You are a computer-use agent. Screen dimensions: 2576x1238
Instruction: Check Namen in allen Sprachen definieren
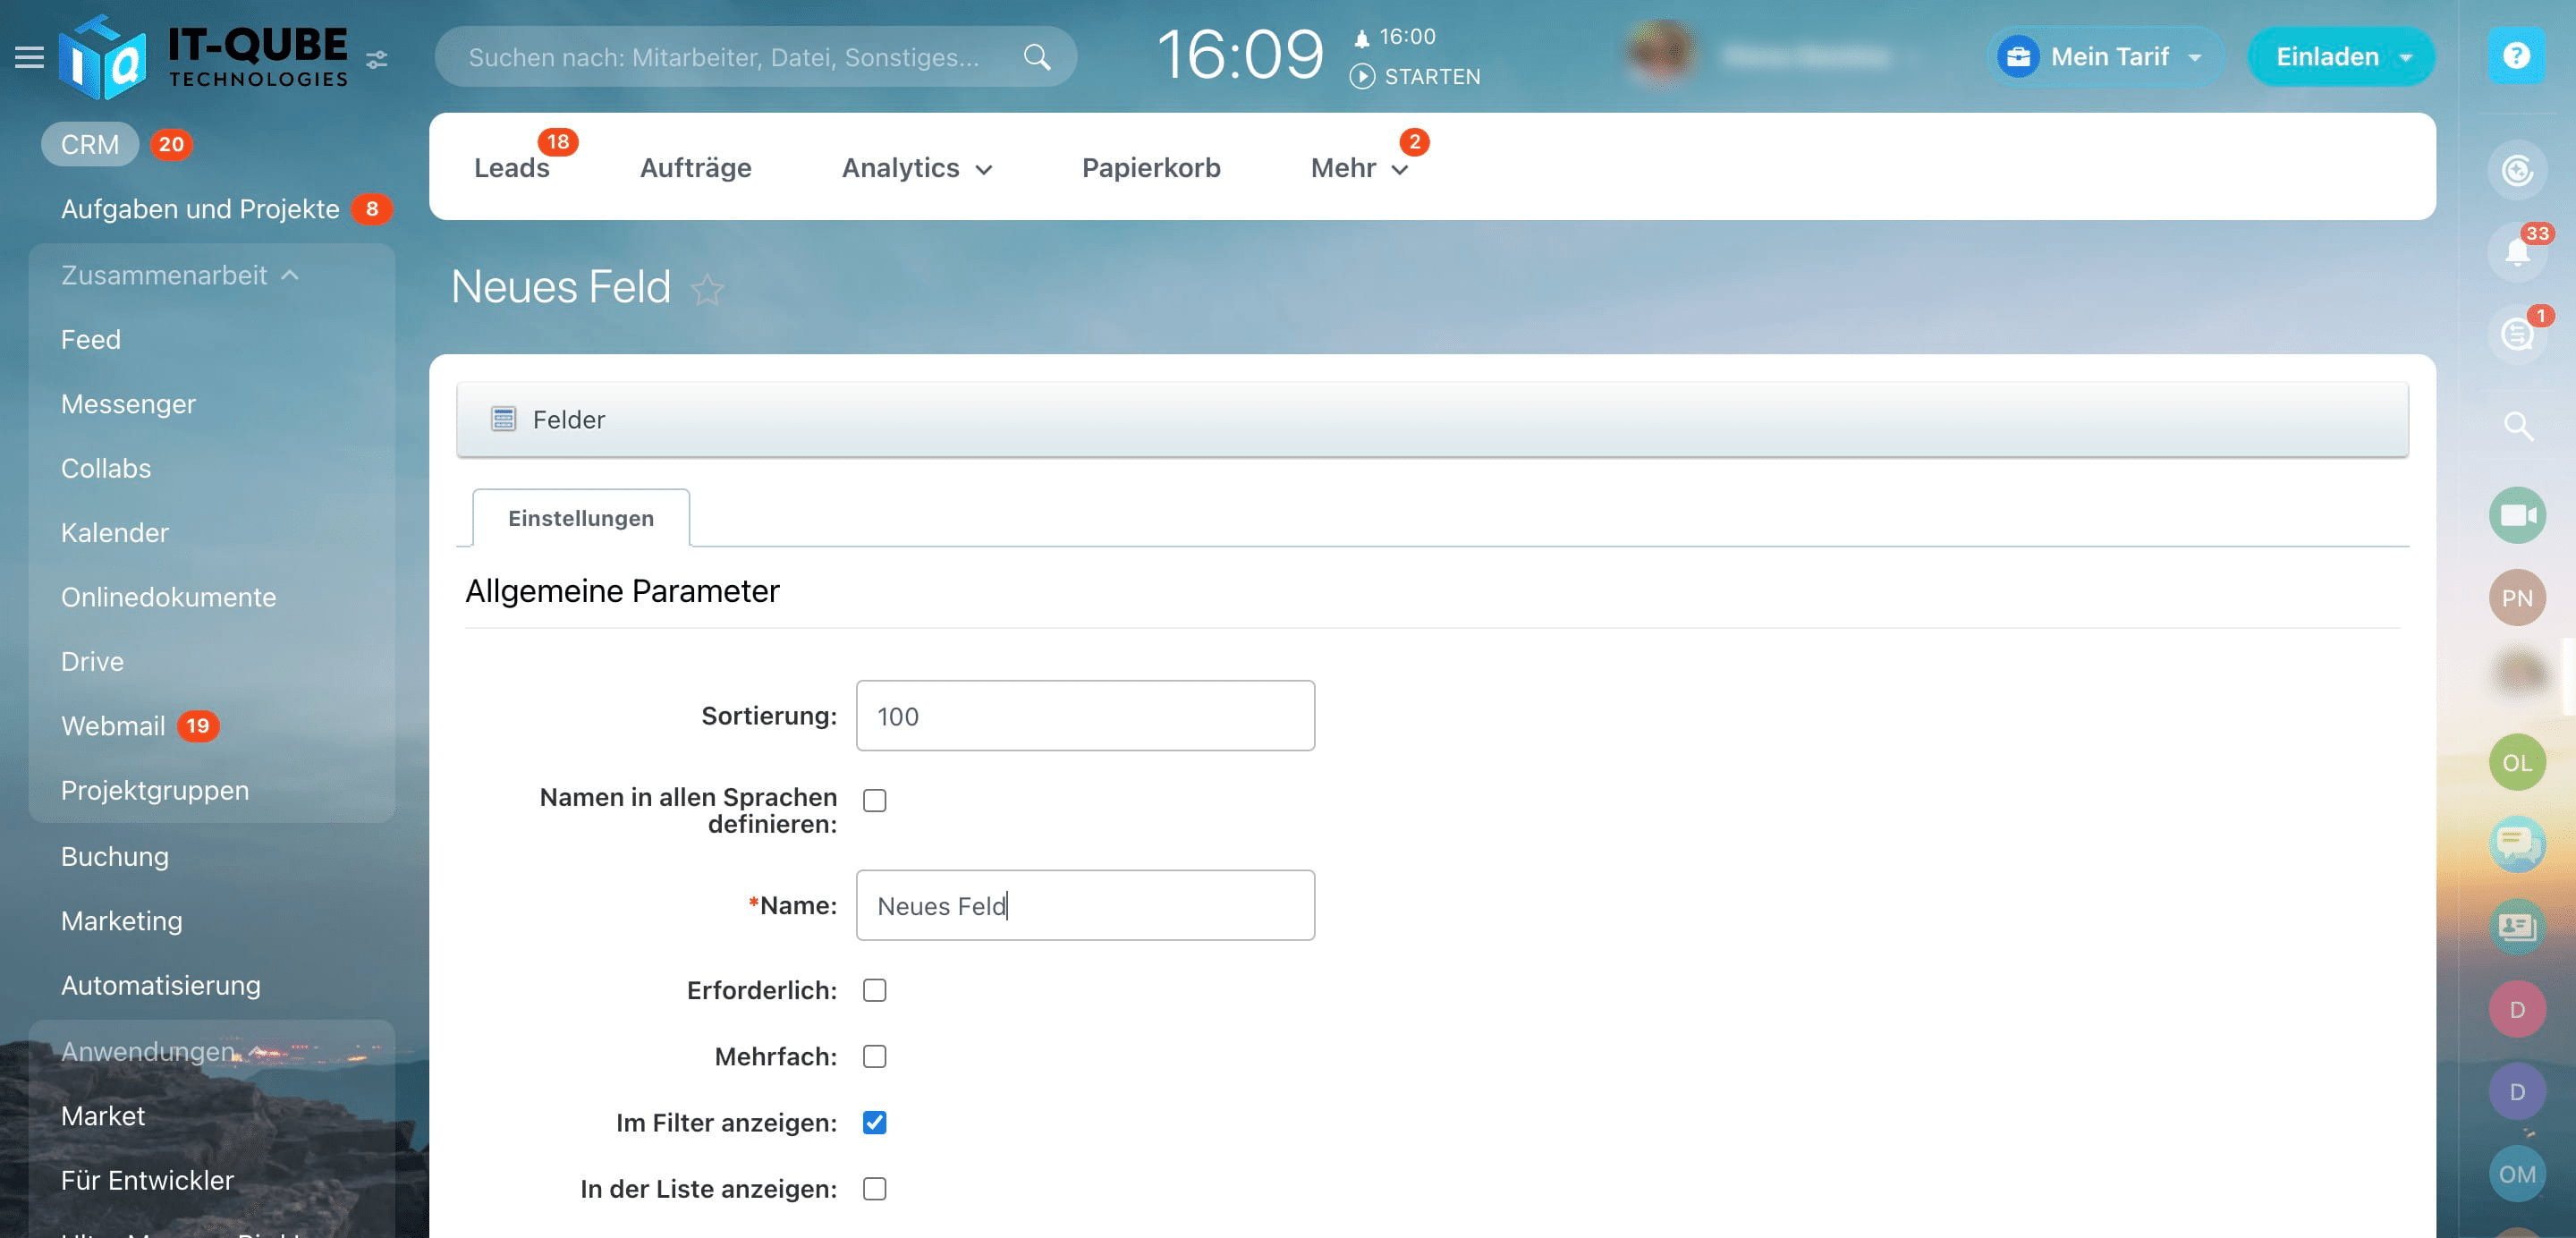tap(874, 799)
